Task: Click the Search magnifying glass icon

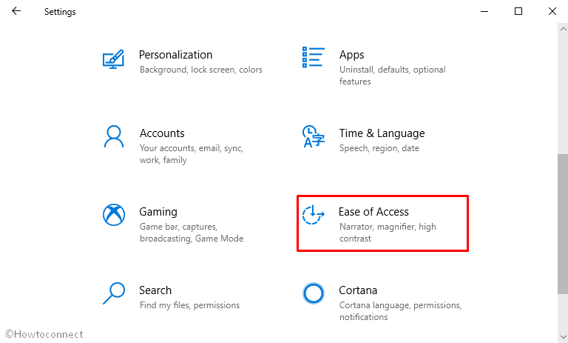Action: [114, 293]
